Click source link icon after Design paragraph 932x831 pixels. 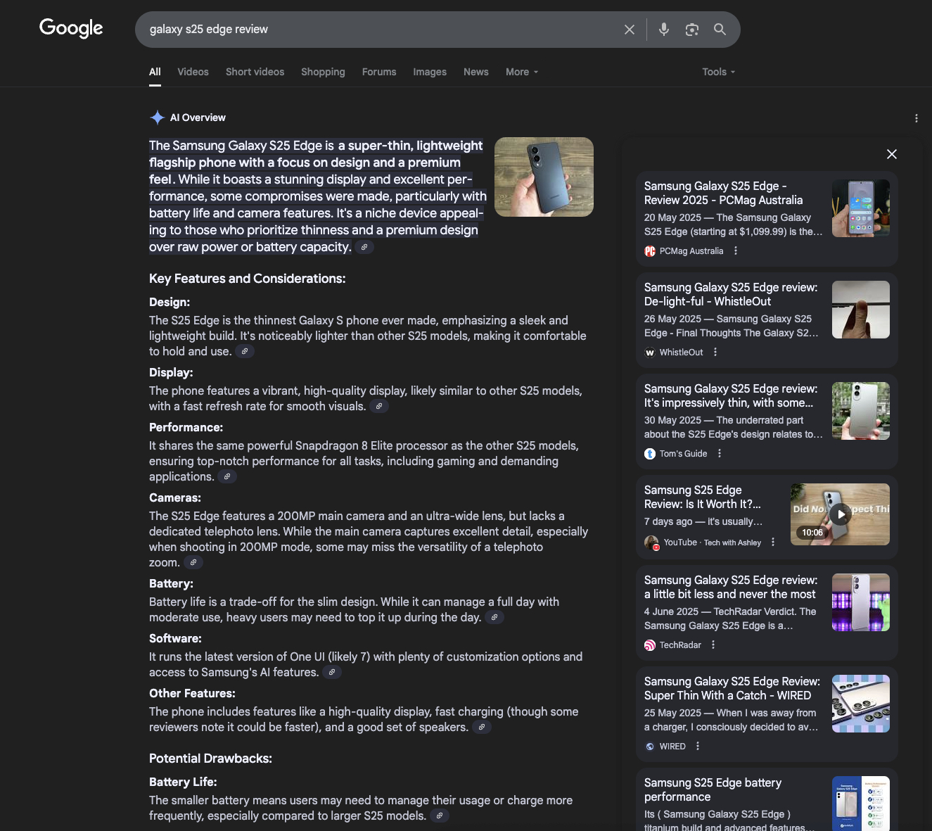[x=245, y=351]
